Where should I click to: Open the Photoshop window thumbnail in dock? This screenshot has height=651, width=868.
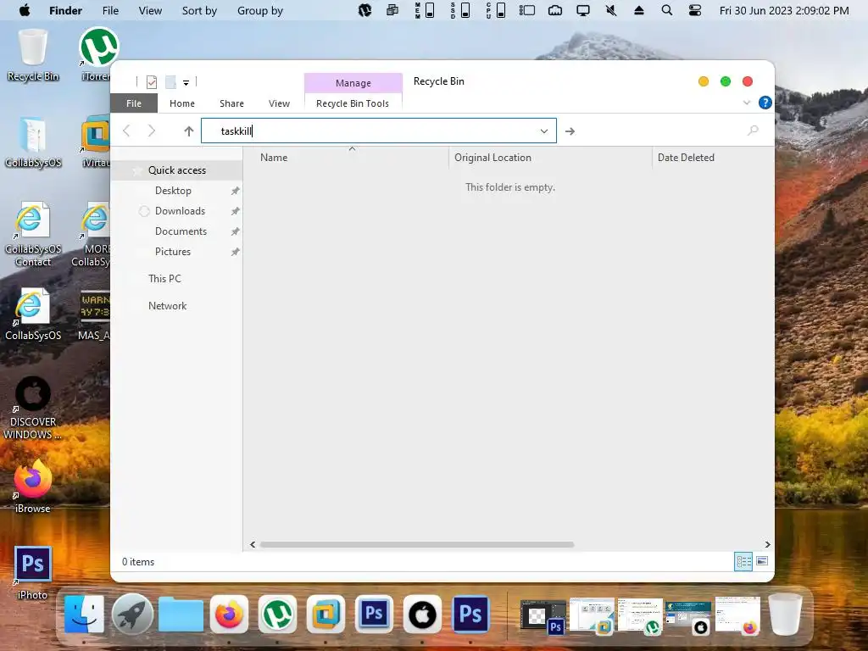[x=543, y=615]
